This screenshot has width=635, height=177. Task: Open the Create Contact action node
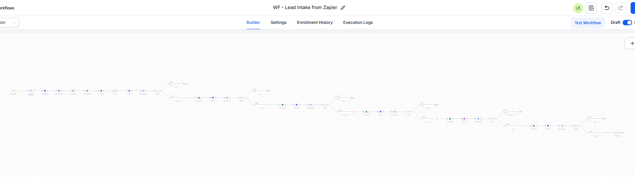(x=31, y=91)
